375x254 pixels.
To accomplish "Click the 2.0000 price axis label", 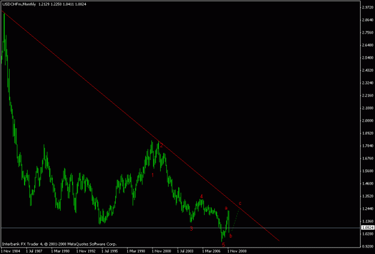I will (367, 120).
